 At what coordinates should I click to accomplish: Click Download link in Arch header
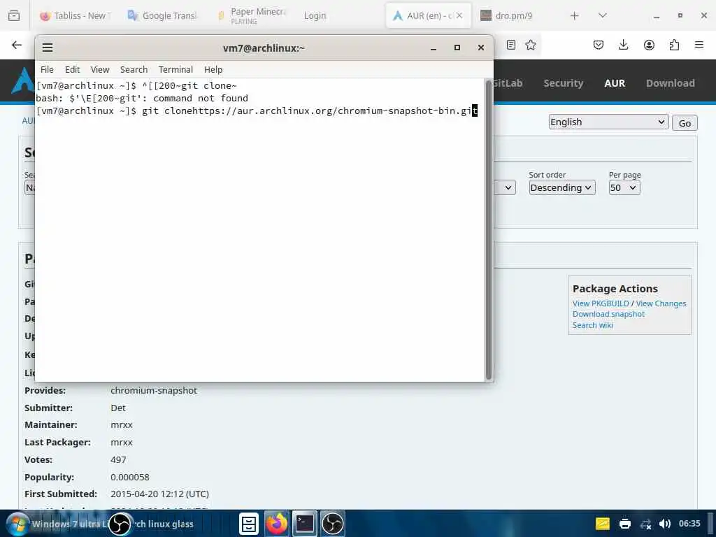click(670, 83)
